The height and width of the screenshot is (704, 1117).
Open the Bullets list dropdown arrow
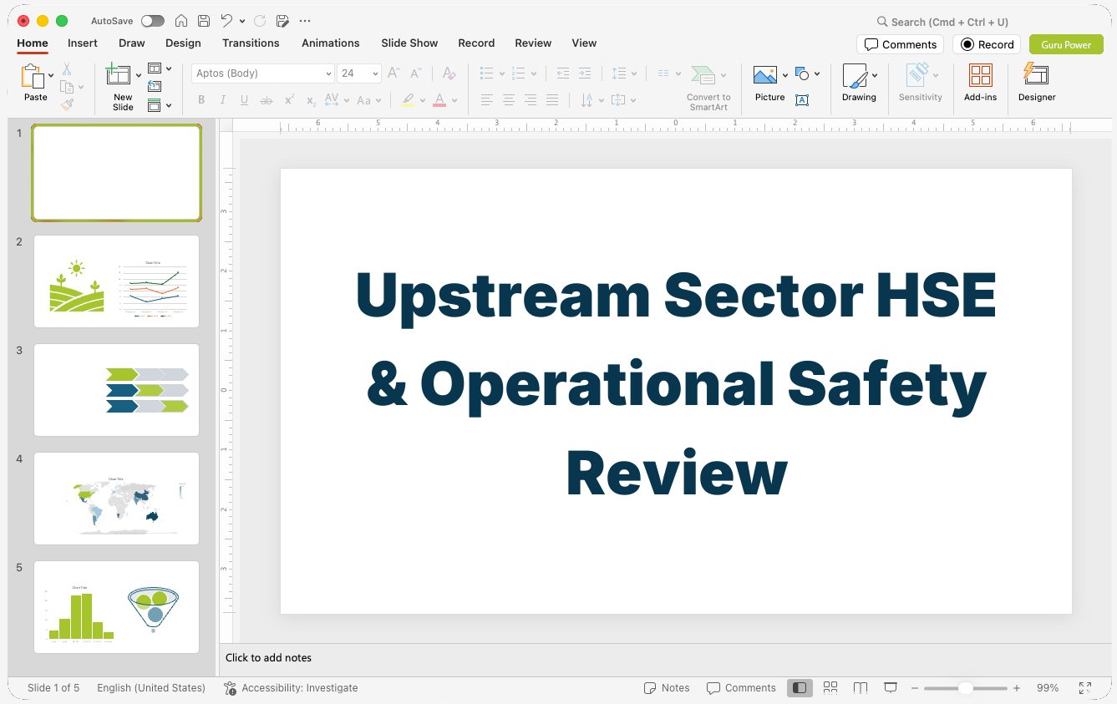[501, 73]
